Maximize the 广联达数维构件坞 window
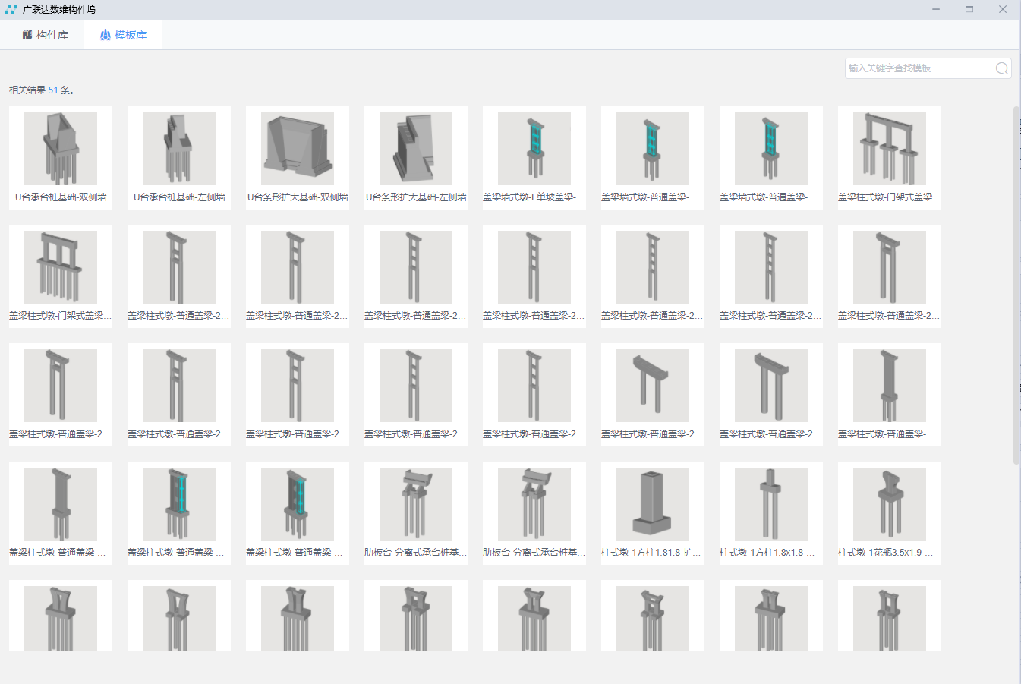This screenshot has width=1021, height=684. pyautogui.click(x=969, y=10)
